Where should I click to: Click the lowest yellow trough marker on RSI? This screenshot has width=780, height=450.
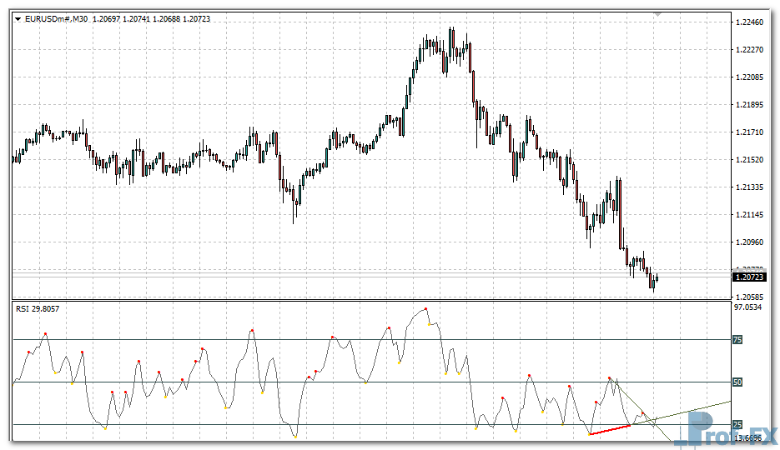point(295,436)
